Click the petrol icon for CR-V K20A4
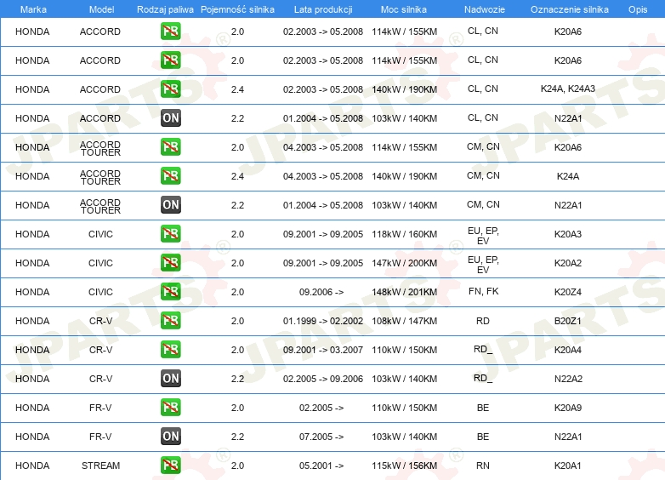 pos(171,349)
